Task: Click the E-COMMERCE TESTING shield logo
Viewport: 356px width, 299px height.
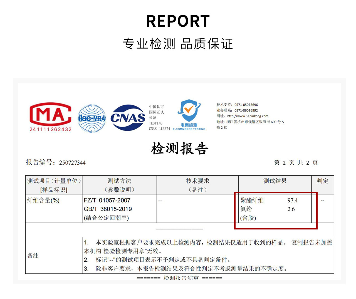Action: tap(189, 115)
